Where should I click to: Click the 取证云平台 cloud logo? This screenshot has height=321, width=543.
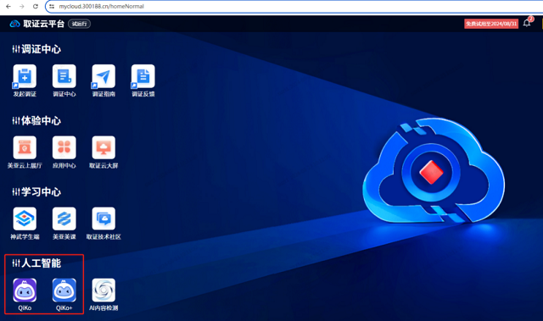point(14,24)
